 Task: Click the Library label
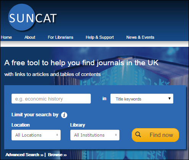click(78, 125)
